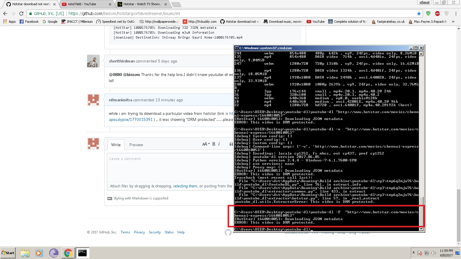Open shortthirdman's profile link
The image size is (461, 259).
click(x=122, y=61)
